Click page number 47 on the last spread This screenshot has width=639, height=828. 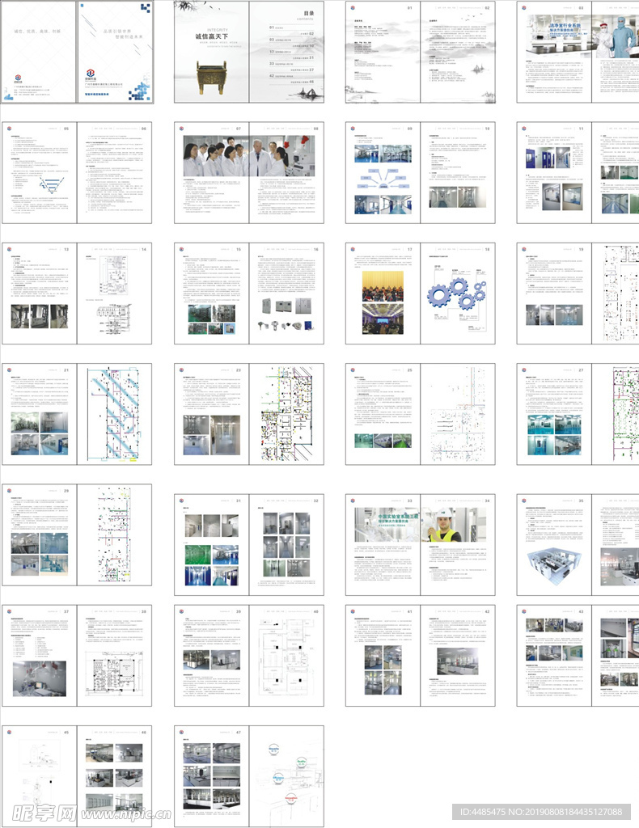[x=241, y=733]
